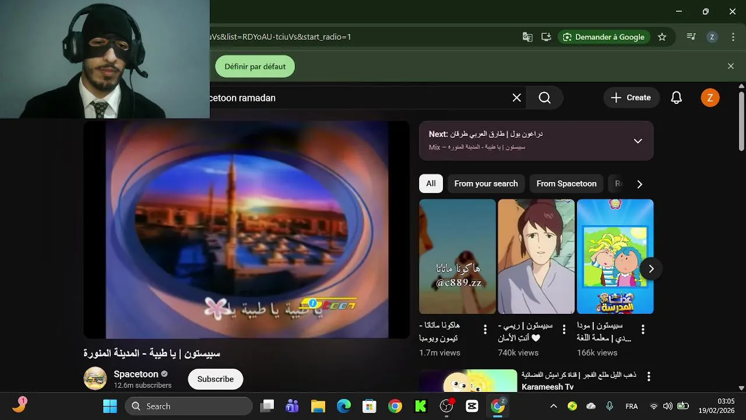This screenshot has height=420, width=746.
Task: Open the media controls icon in Chrome toolbar
Action: [x=691, y=37]
